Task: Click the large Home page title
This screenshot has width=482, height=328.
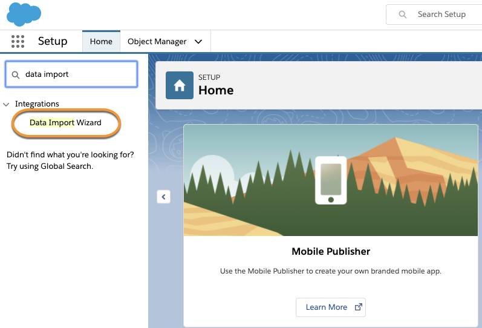Action: click(x=216, y=90)
